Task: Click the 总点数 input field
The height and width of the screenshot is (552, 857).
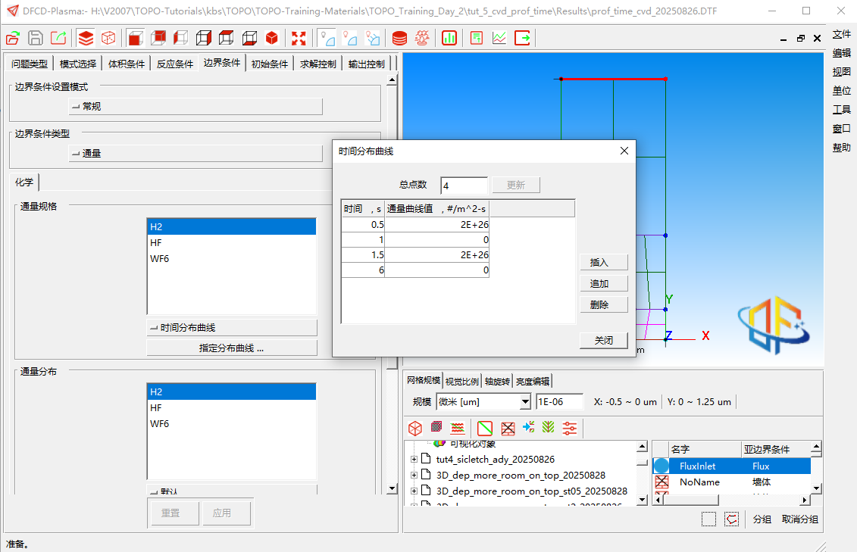Action: pos(464,186)
